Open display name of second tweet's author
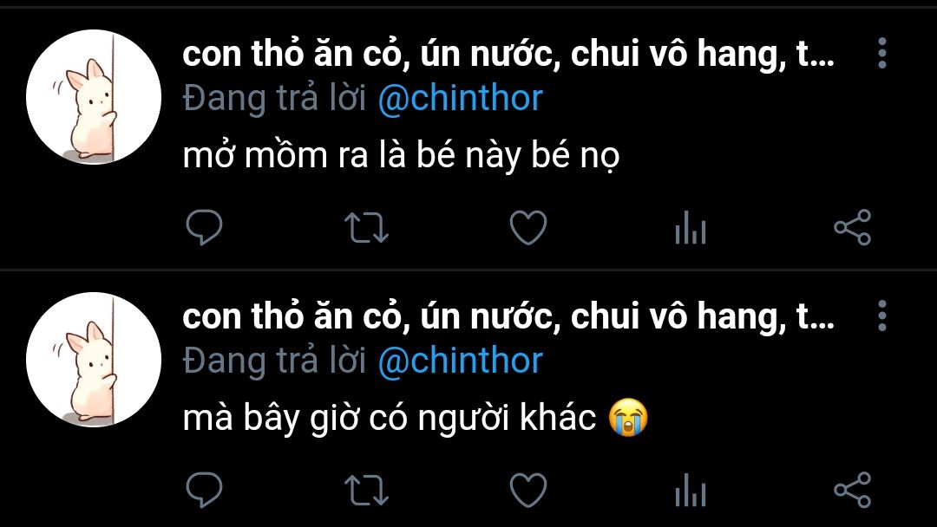The image size is (937, 527). 508,318
